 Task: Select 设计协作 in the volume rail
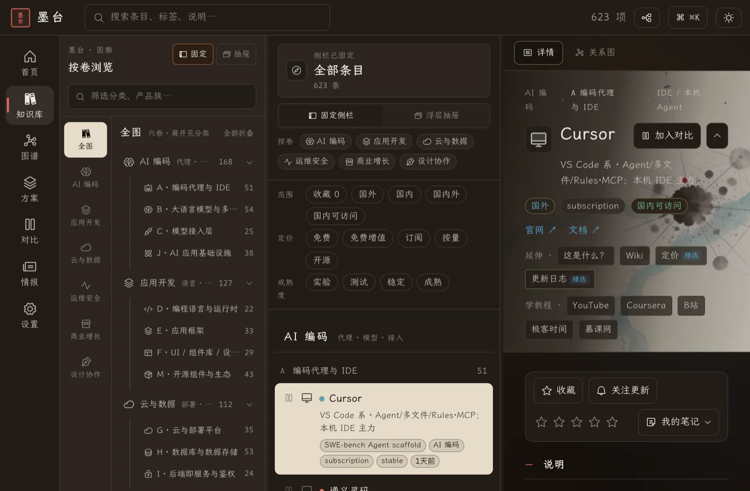85,367
